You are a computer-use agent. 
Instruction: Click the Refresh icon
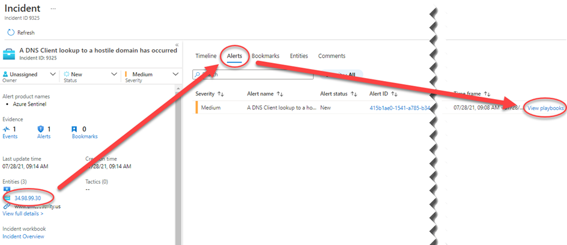tap(10, 32)
